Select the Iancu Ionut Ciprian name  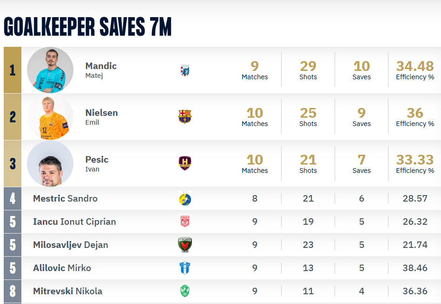pyautogui.click(x=74, y=222)
